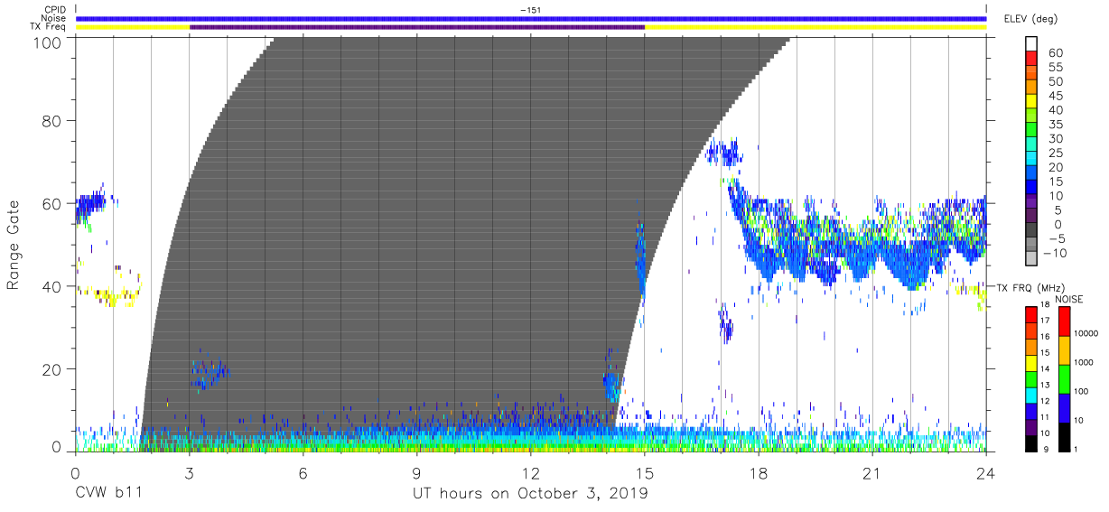Pick the blue ELEV swatch between 15 and 20
The width and height of the screenshot is (1109, 512).
1033,174
